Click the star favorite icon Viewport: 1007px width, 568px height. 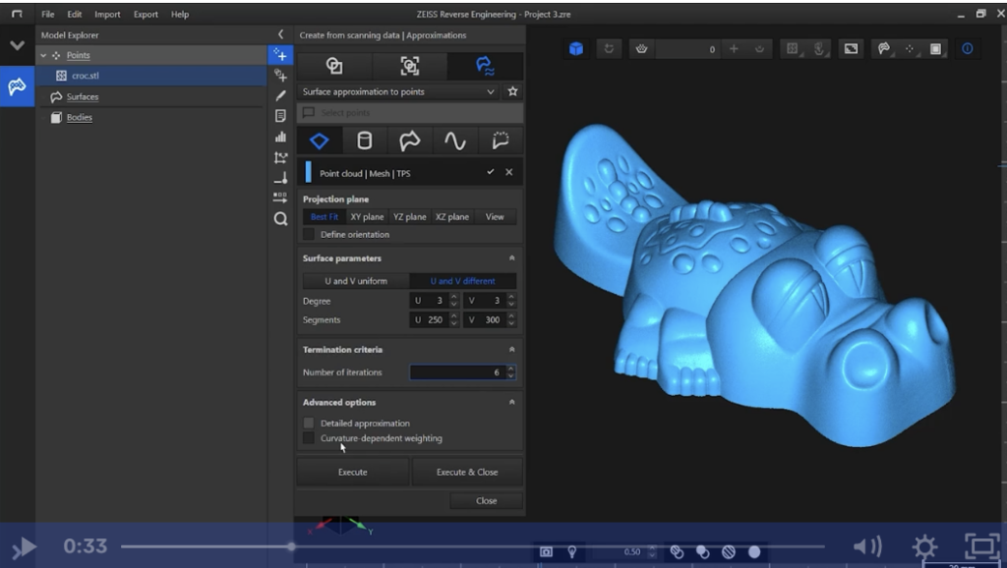click(512, 91)
